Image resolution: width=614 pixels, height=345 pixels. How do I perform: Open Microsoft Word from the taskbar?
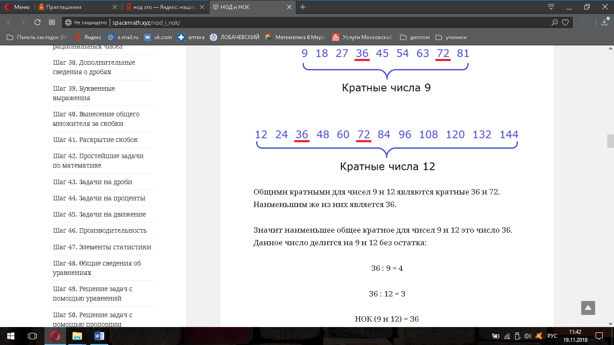pos(99,336)
